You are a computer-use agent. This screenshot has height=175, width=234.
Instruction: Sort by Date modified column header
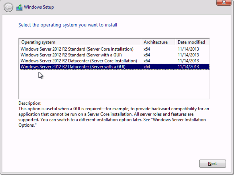point(192,42)
